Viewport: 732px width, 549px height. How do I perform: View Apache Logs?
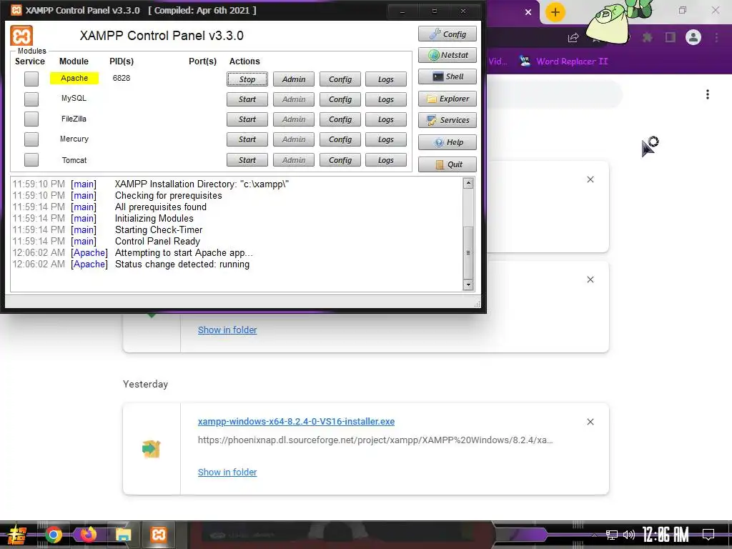coord(385,79)
